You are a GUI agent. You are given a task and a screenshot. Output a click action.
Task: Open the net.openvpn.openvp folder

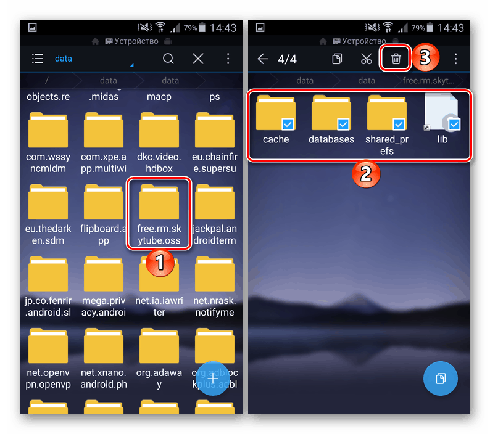point(48,358)
